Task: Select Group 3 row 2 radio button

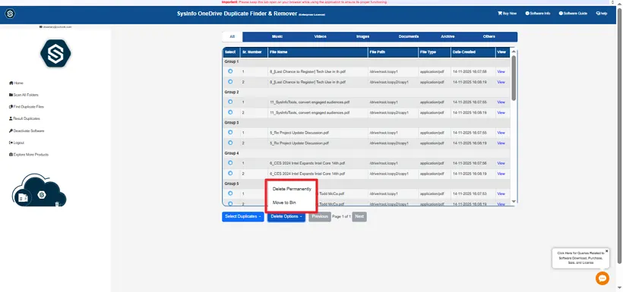Action: [230, 143]
